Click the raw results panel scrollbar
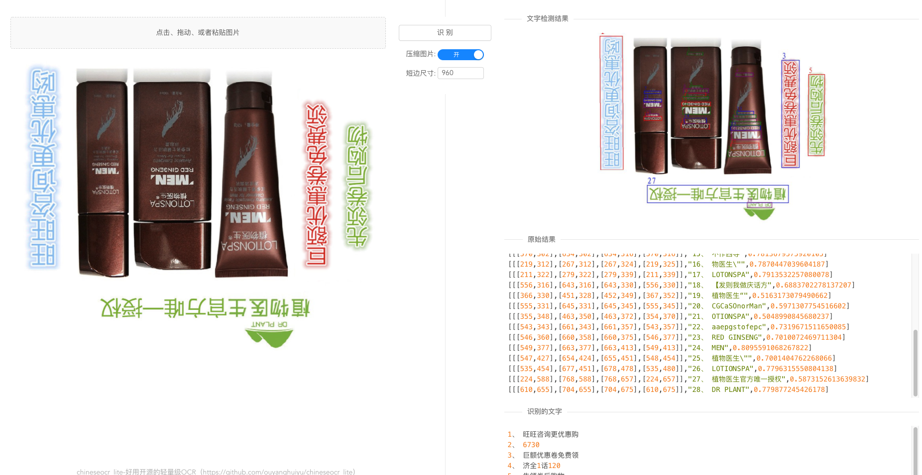 coord(915,362)
